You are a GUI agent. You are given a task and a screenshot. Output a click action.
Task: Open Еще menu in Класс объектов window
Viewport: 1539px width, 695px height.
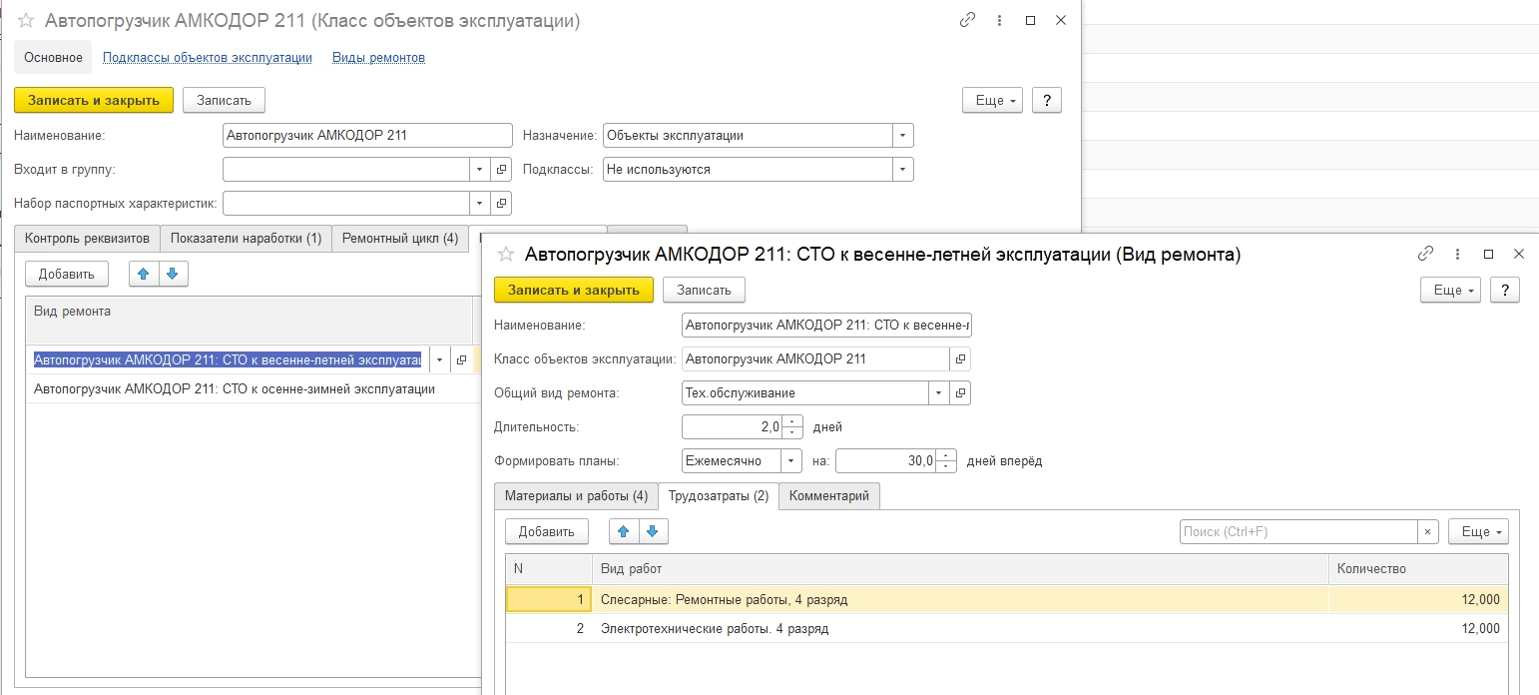pos(992,100)
